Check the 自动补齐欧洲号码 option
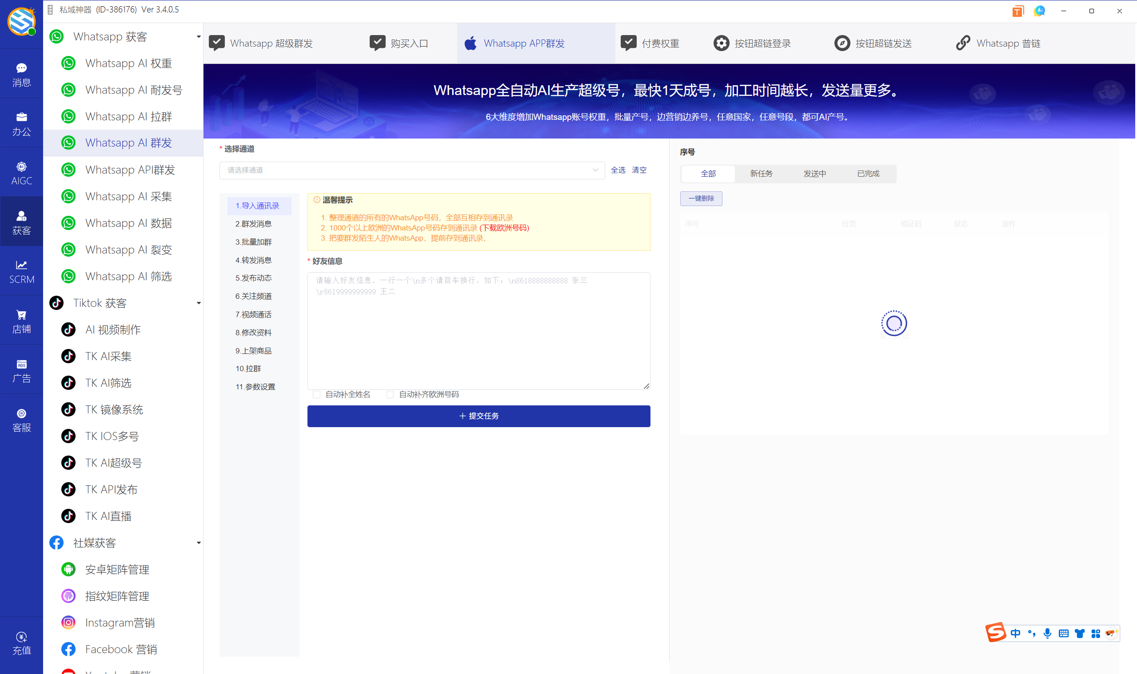This screenshot has width=1137, height=674. click(390, 394)
